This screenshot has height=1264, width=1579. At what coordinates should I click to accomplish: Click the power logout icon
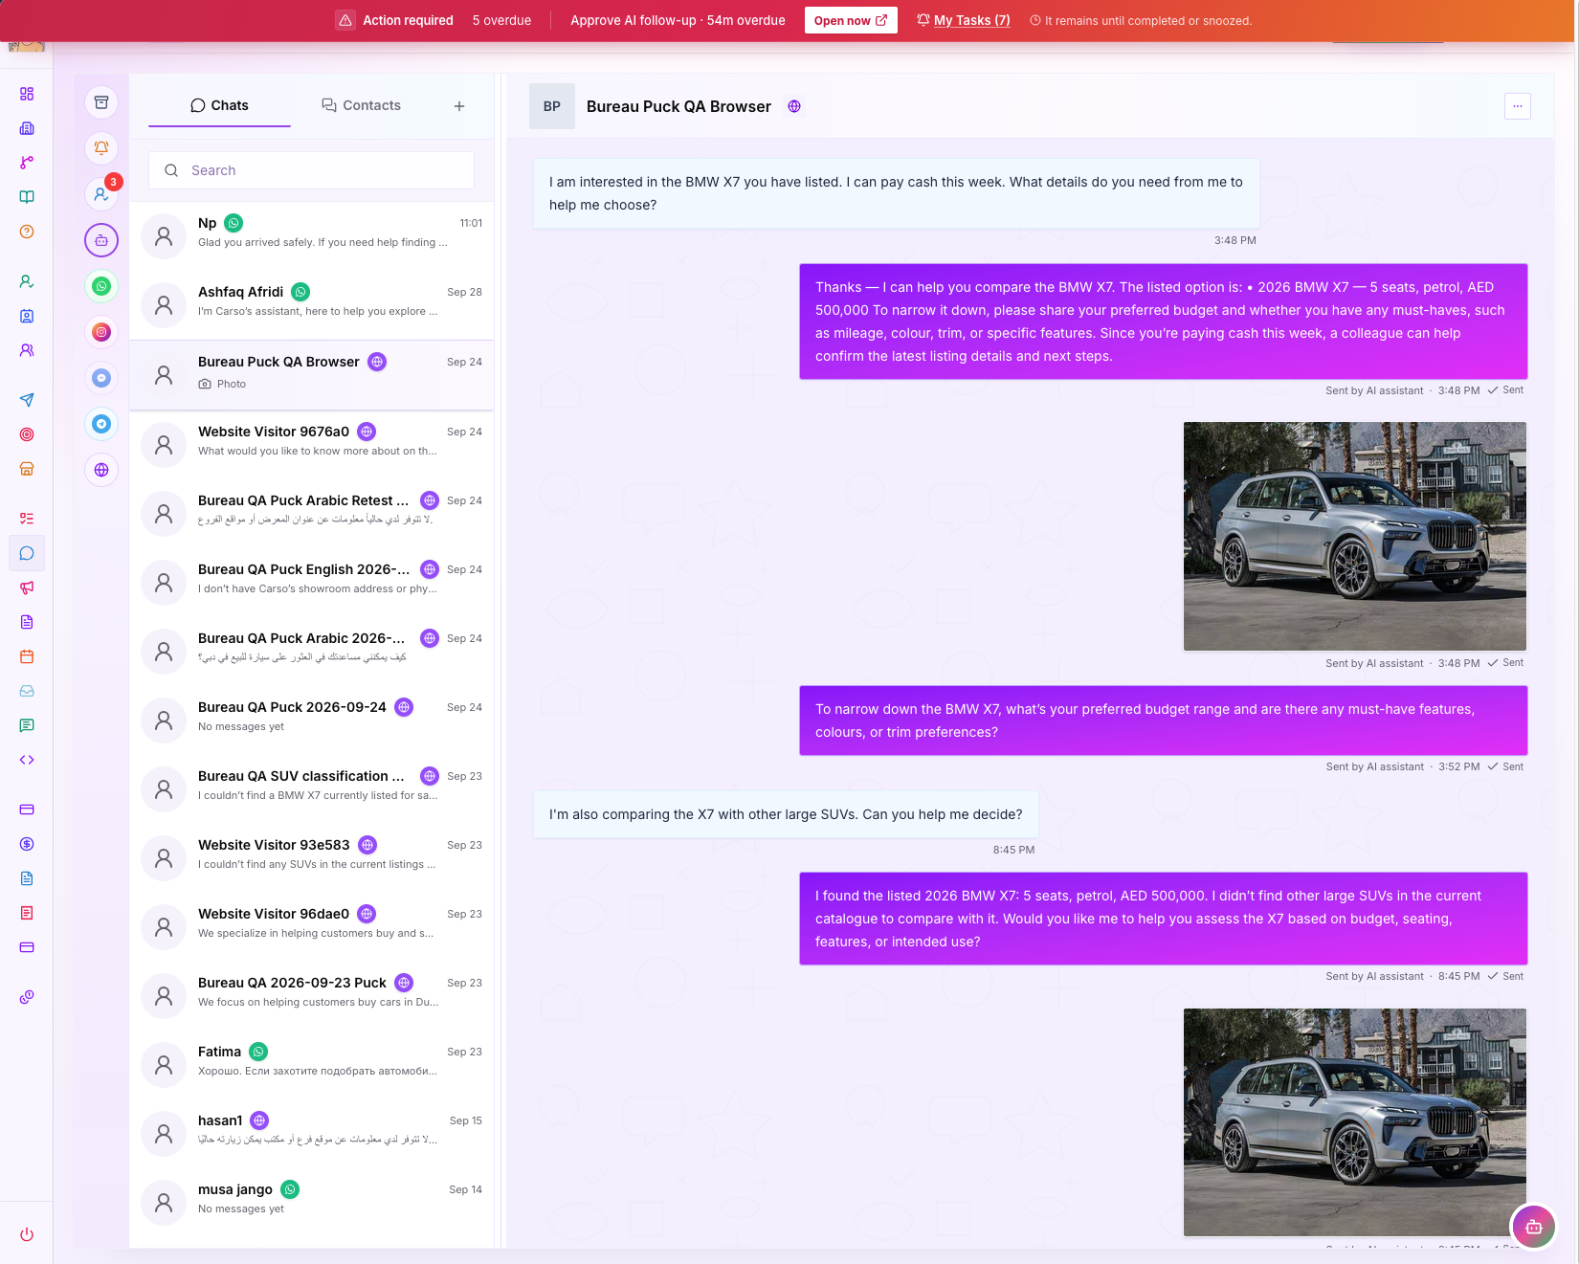click(x=27, y=1234)
